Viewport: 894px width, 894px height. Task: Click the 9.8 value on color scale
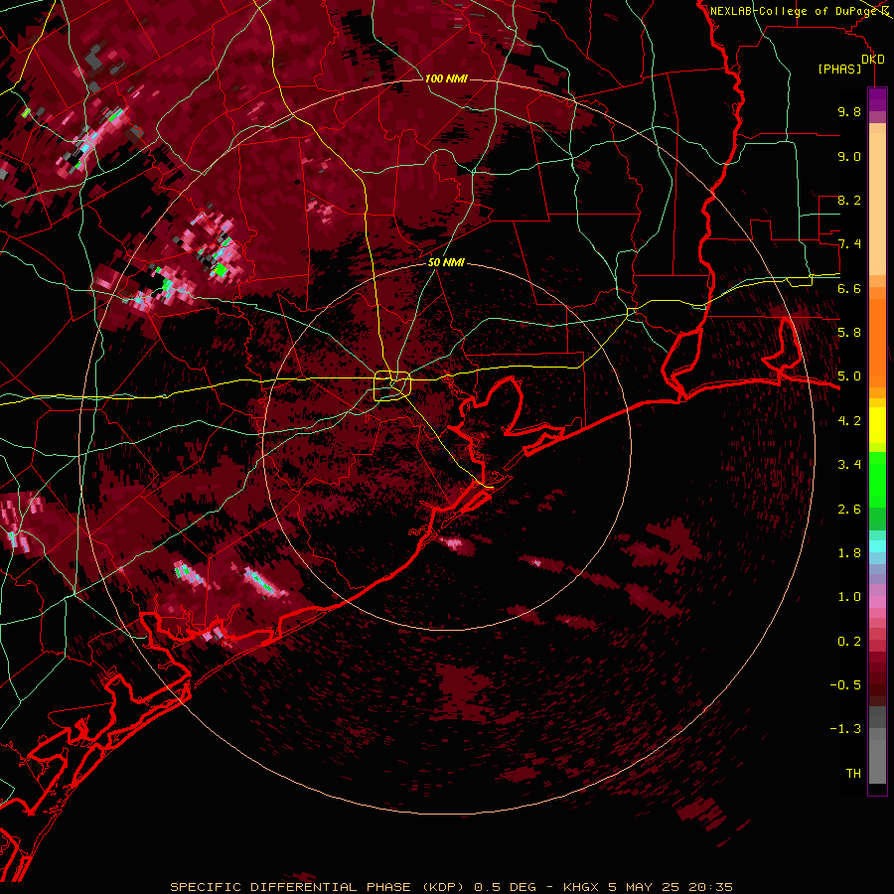[x=849, y=111]
